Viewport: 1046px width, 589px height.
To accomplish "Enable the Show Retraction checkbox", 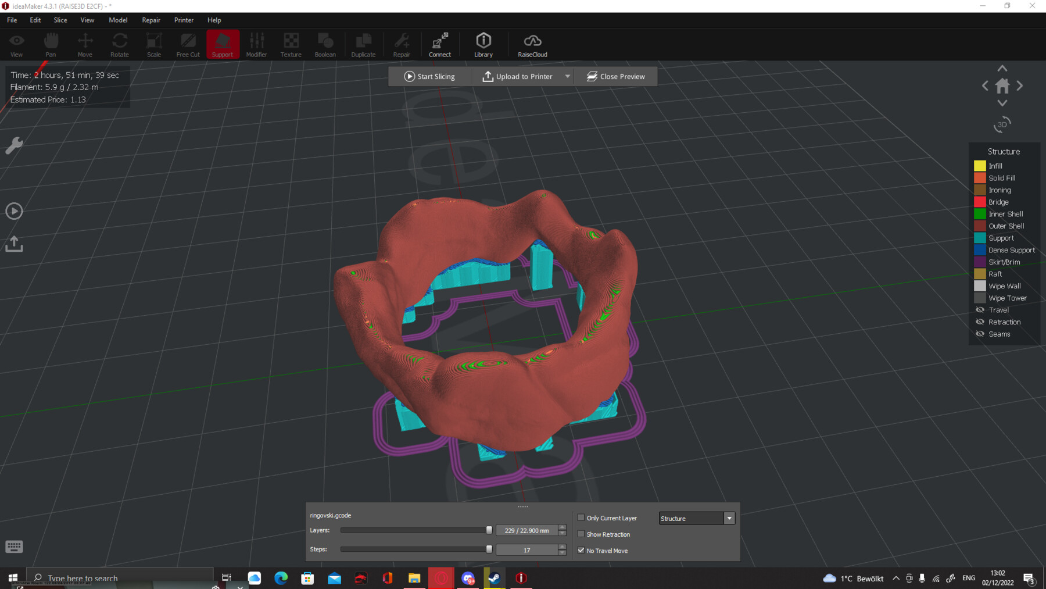I will (581, 534).
